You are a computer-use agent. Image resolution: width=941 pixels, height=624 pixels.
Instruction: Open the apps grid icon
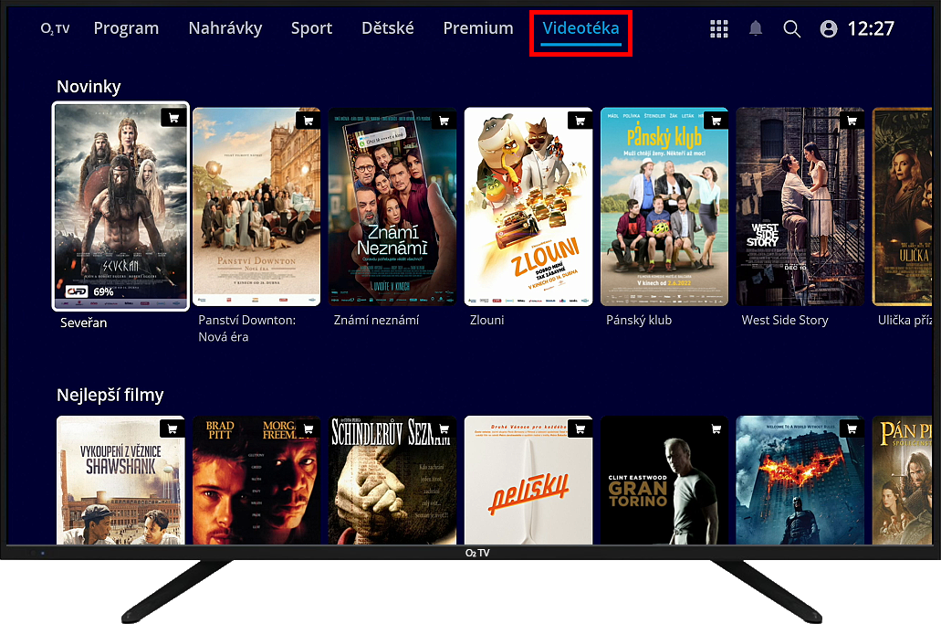point(719,29)
